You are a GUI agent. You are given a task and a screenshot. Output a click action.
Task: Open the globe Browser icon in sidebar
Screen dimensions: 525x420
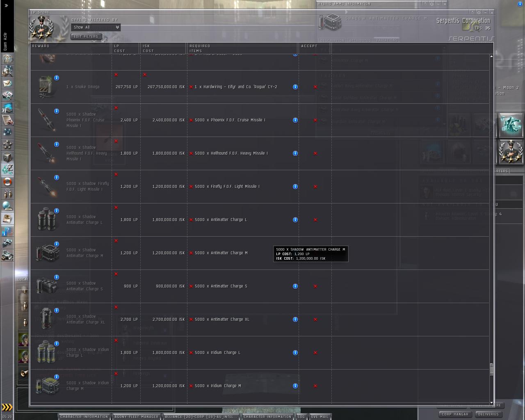click(7, 206)
